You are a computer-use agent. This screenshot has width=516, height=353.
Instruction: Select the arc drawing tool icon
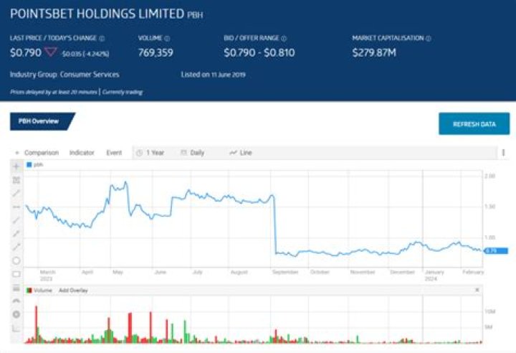point(16,301)
